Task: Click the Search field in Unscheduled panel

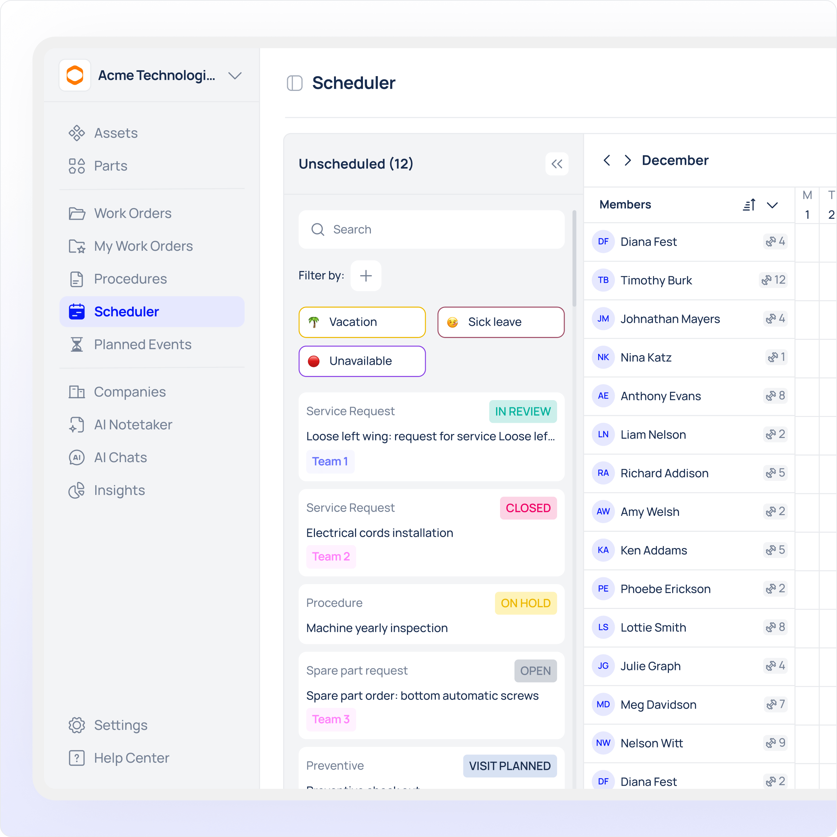Action: (431, 229)
